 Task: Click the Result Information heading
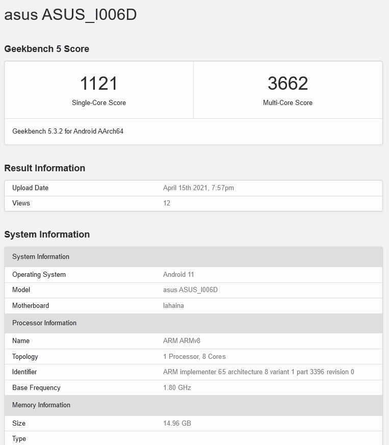[44, 168]
